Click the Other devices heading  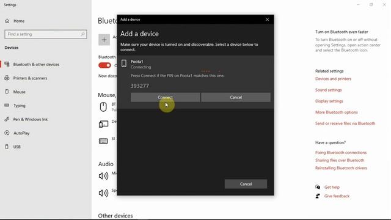point(115,216)
